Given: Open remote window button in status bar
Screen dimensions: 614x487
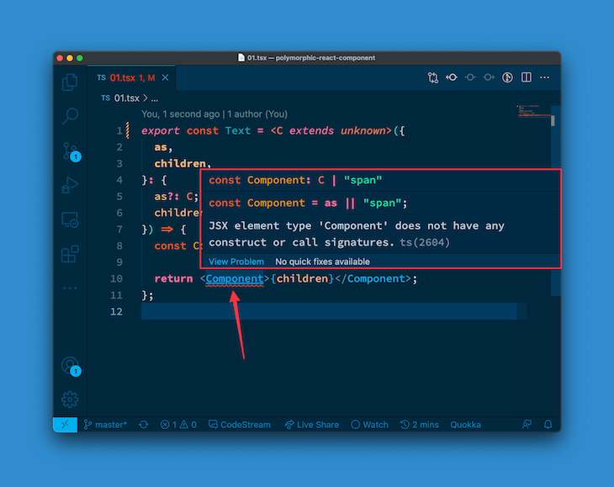Looking at the screenshot, I should click(x=65, y=425).
